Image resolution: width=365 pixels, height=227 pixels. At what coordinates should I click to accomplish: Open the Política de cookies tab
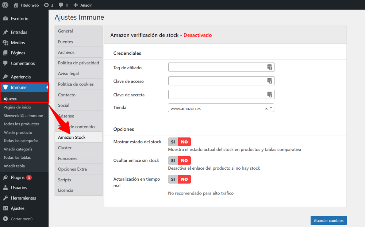[x=76, y=84]
